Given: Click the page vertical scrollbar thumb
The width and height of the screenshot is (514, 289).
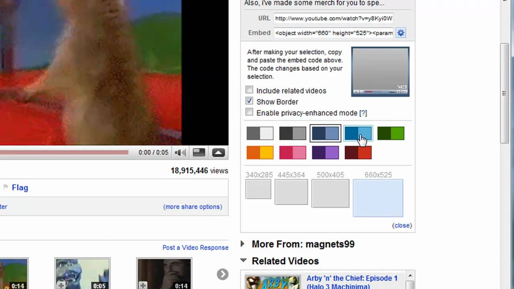Looking at the screenshot, I should pyautogui.click(x=505, y=93).
